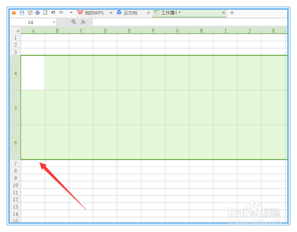Click the Print icon
297x232 pixels.
pos(37,13)
